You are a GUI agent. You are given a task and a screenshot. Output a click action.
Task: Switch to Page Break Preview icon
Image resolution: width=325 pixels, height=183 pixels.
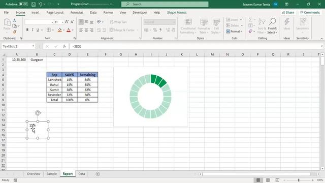(277, 180)
